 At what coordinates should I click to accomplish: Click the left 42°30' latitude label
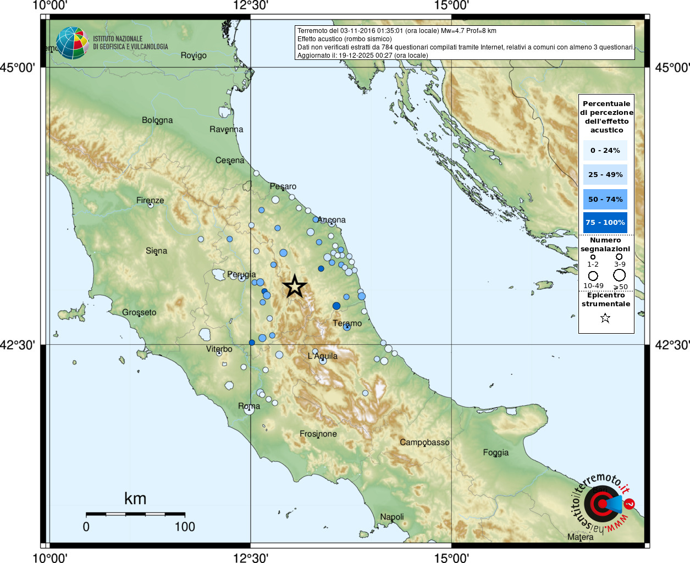pos(18,345)
